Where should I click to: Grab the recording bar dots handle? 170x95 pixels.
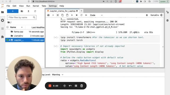pos(65,86)
